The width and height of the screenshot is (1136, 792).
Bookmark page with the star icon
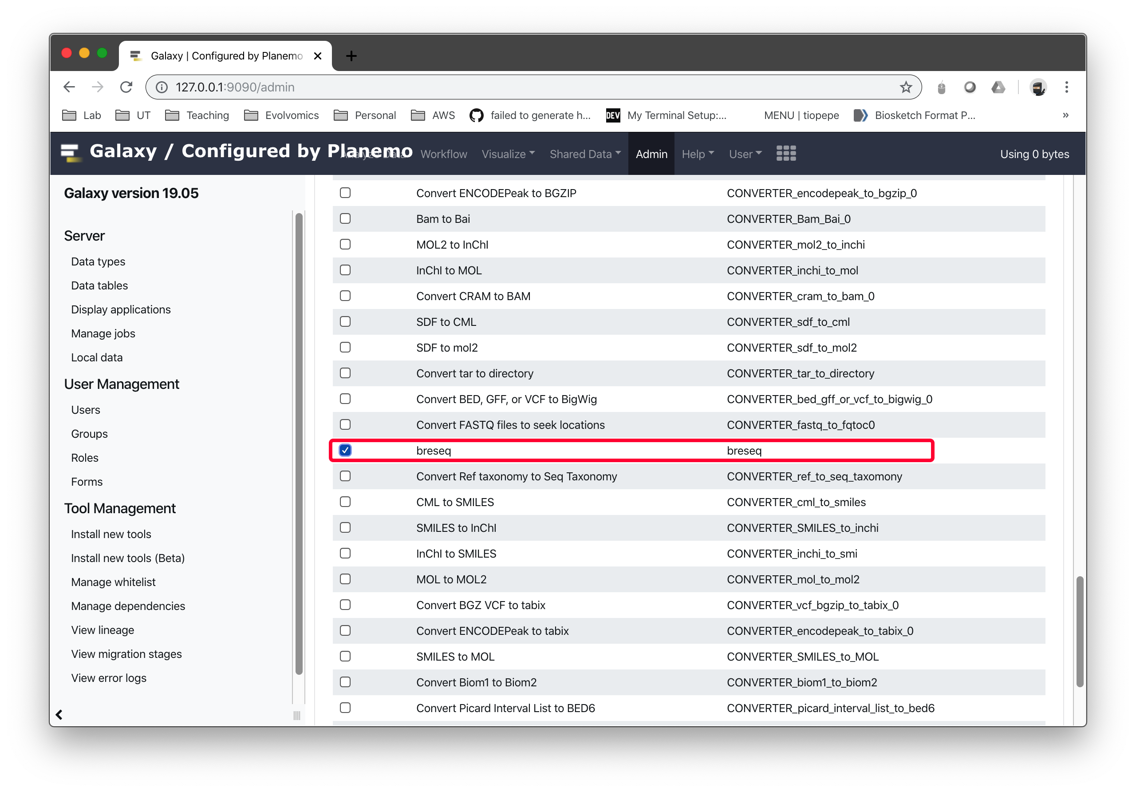[905, 87]
